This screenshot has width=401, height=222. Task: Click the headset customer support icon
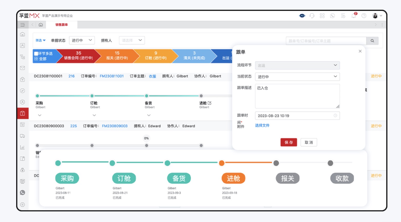click(312, 15)
